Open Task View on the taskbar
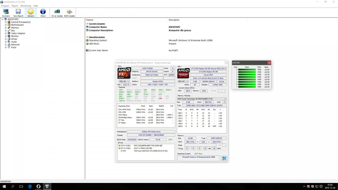Screen dimensions: 338x190 pos(21,187)
